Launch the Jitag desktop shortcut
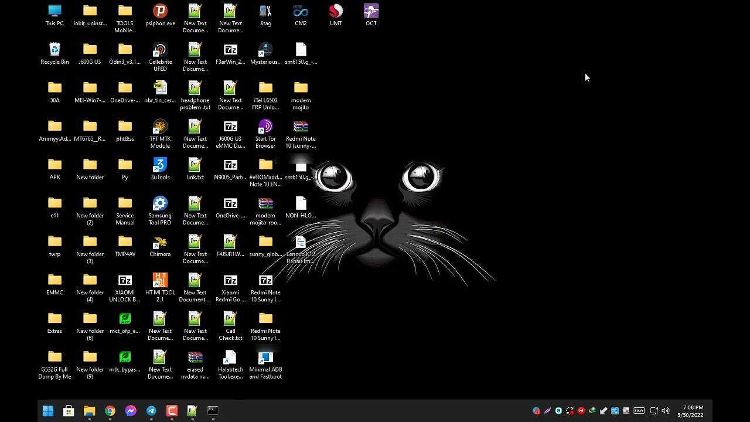Screen dimensions: 750x422 (x=265, y=15)
